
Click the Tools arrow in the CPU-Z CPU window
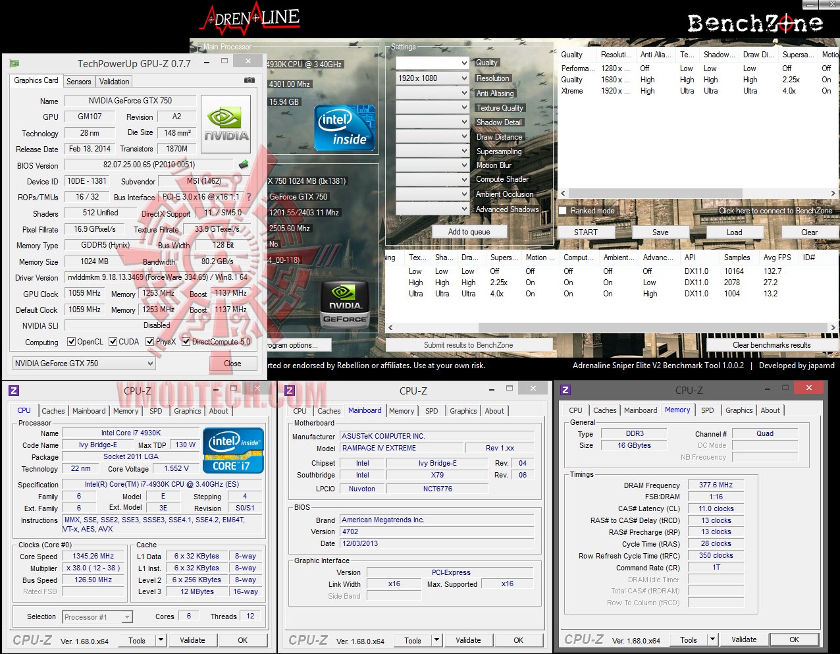(x=161, y=640)
